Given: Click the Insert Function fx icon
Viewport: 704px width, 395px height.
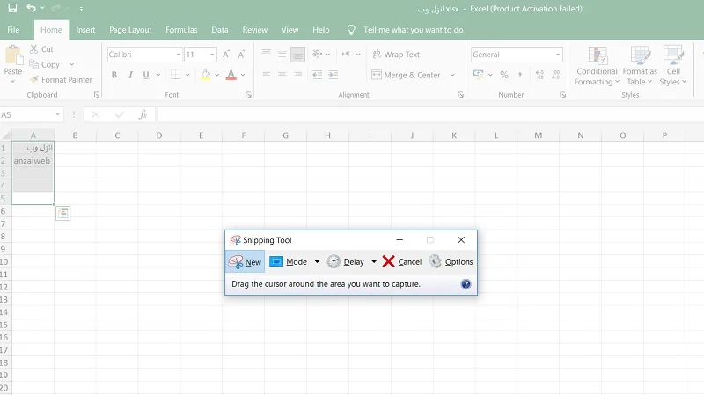Looking at the screenshot, I should point(143,115).
